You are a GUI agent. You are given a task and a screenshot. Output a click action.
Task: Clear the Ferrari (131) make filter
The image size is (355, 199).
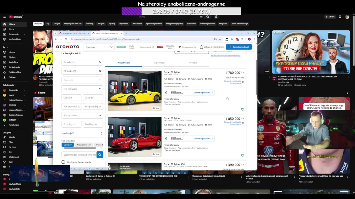(x=100, y=62)
